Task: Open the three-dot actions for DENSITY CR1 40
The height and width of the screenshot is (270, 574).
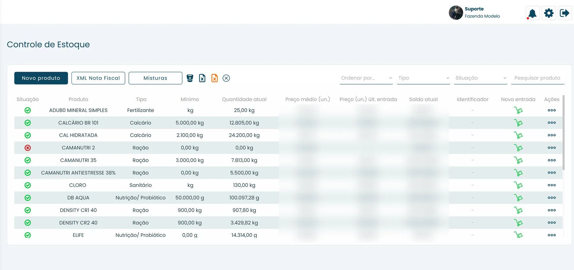Action: pos(552,210)
